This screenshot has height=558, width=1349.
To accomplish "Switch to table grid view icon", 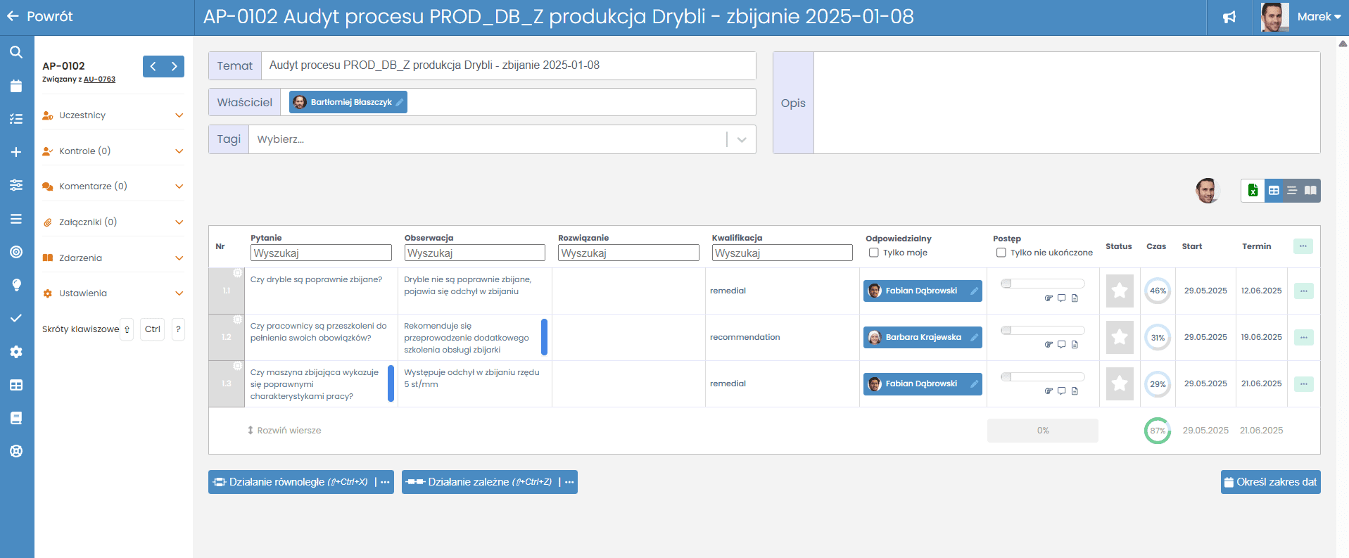I will (1274, 190).
